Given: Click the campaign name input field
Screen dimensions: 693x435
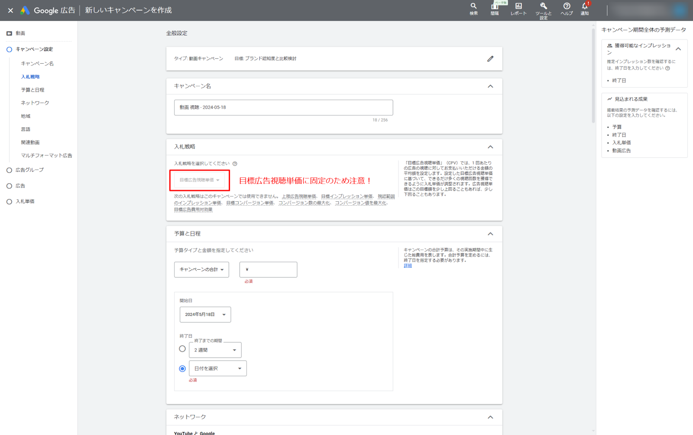Looking at the screenshot, I should (x=283, y=107).
